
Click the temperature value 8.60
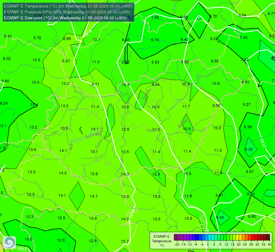point(245,82)
